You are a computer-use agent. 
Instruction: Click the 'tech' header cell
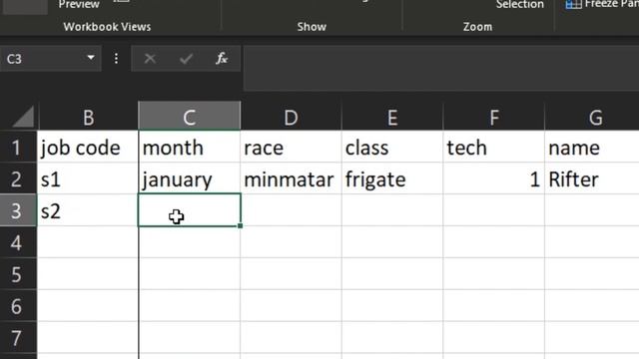494,147
